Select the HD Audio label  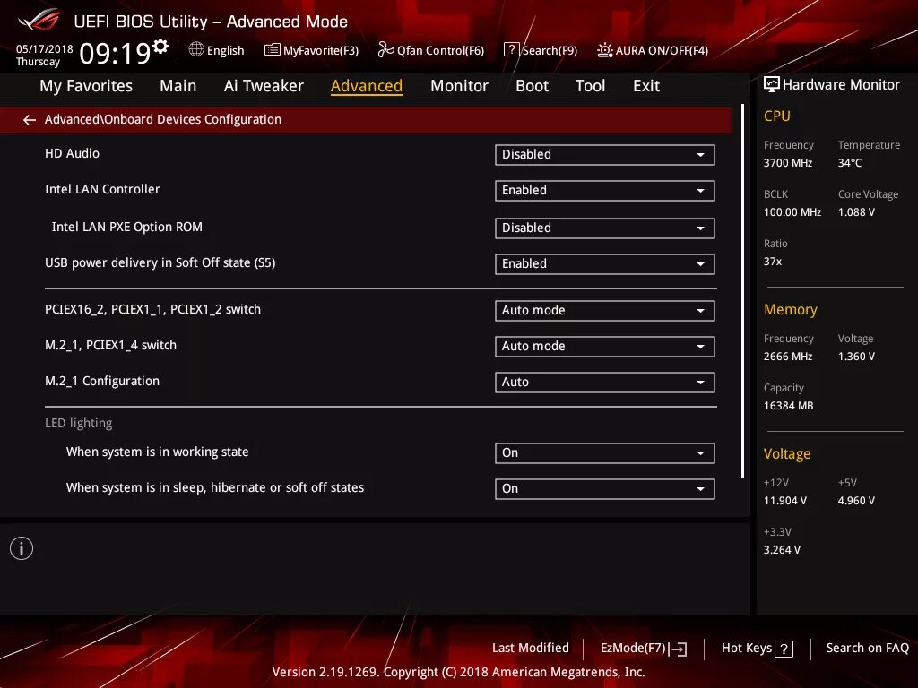pos(72,153)
